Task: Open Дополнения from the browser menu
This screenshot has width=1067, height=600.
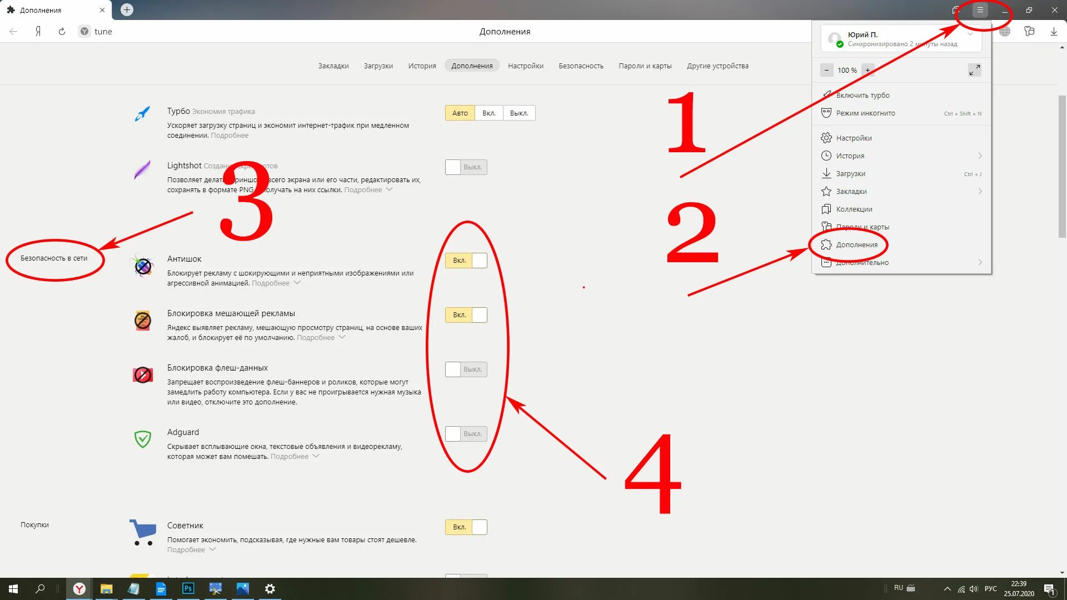Action: [x=901, y=244]
